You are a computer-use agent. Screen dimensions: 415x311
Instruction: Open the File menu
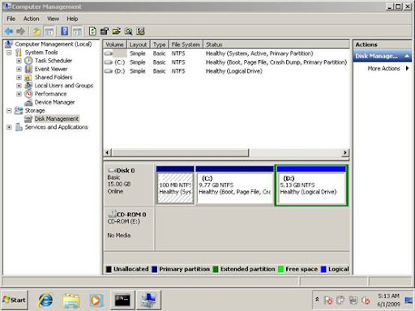pos(11,19)
